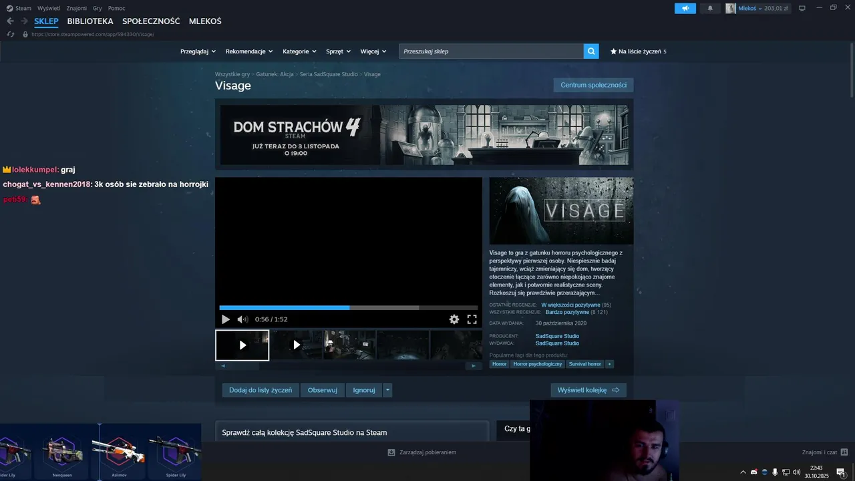855x481 pixels.
Task: Open the Dom Strachów 4 banner
Action: tap(424, 134)
